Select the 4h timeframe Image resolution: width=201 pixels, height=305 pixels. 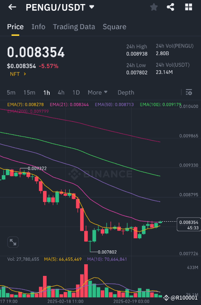(61, 92)
